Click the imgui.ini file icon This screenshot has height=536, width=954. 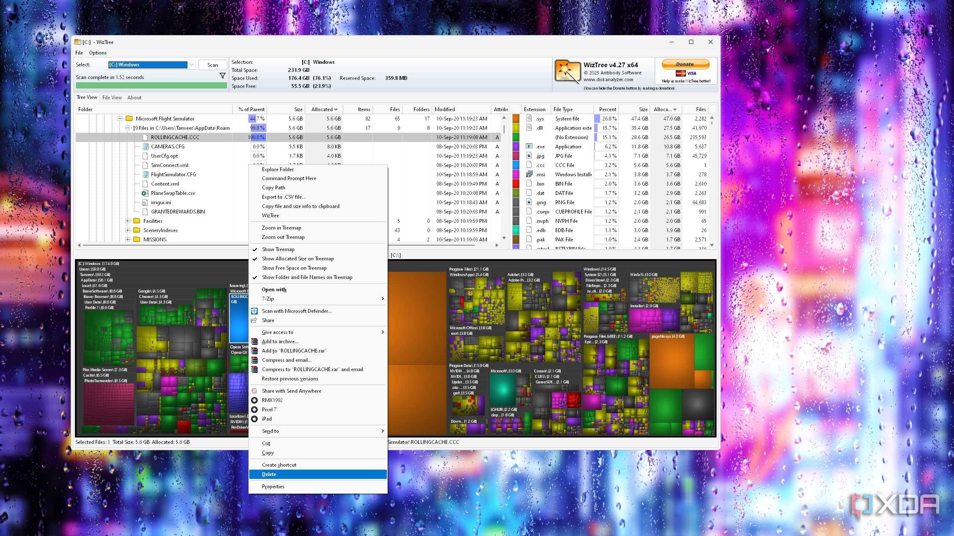[x=145, y=202]
